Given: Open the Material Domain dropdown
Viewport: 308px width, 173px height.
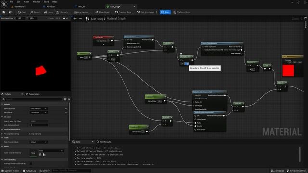Looking at the screenshot, I should click(x=38, y=109).
